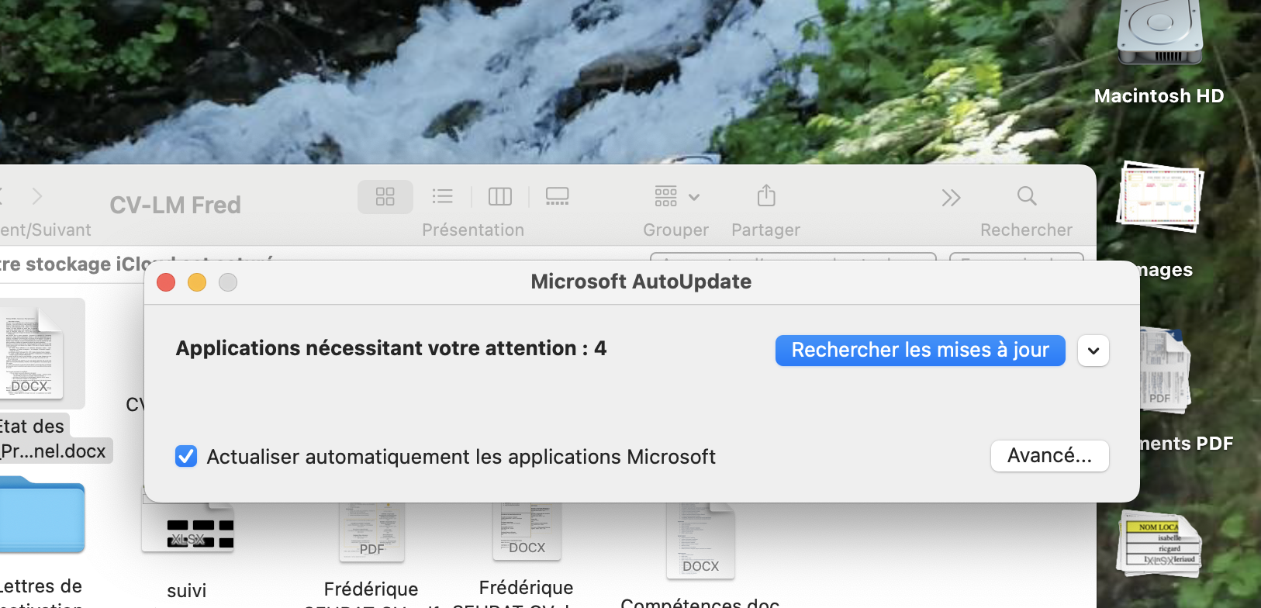Click the Rechercher search icon in Finder
This screenshot has height=608, width=1261.
(1027, 196)
